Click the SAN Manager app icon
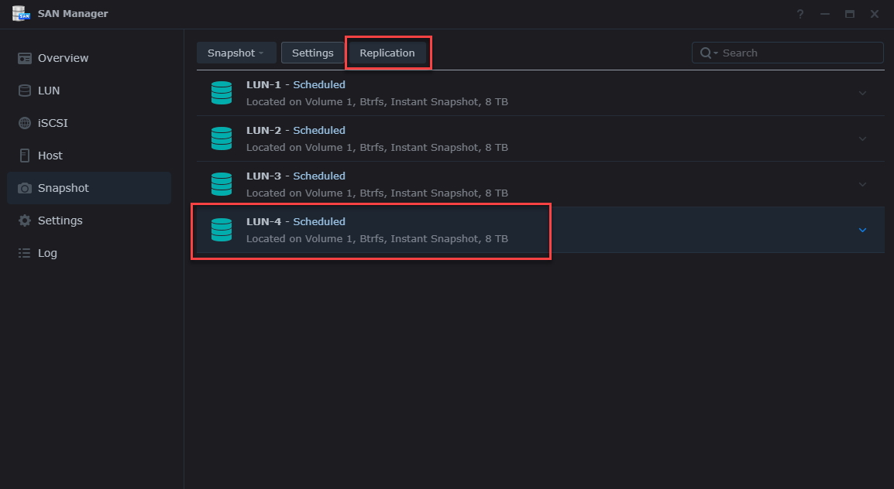Viewport: 894px width, 489px height. (21, 13)
